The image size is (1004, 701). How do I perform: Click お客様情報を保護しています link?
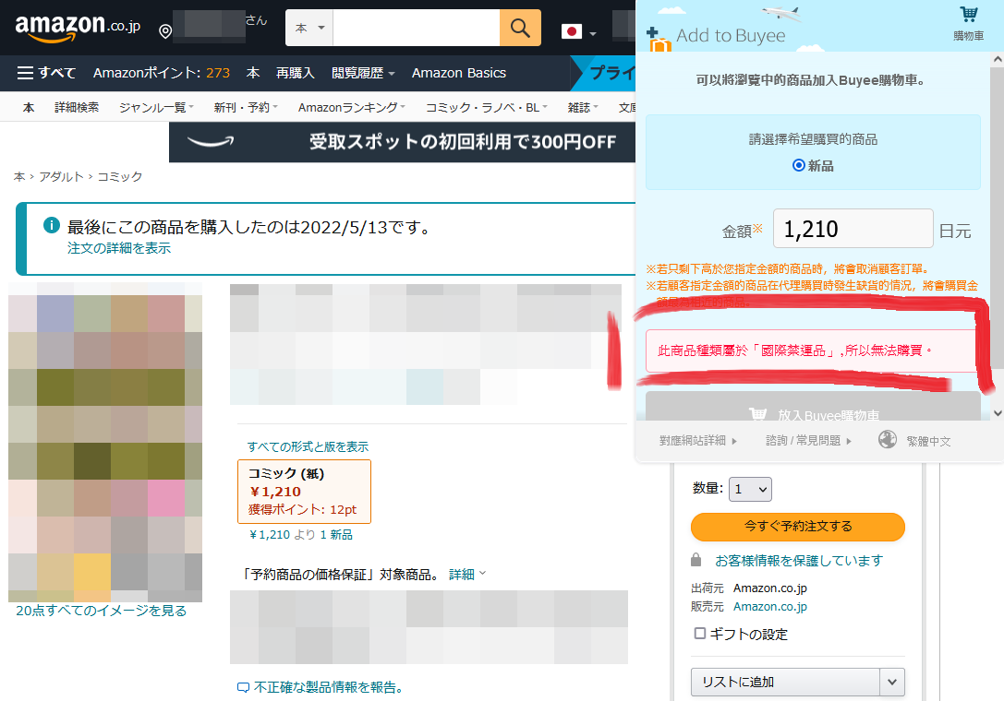coord(798,560)
